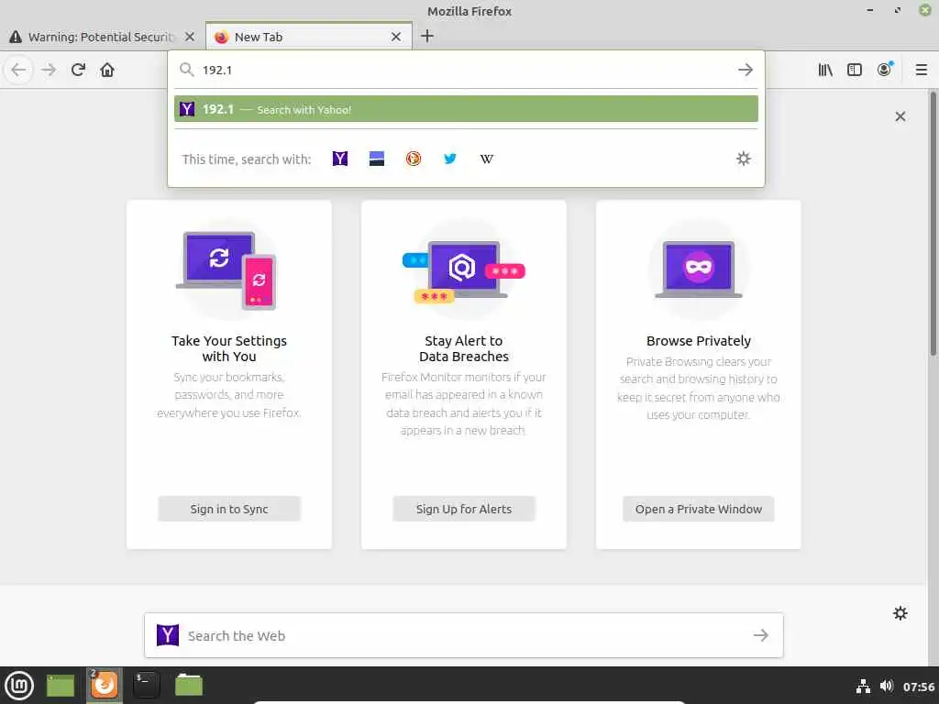The image size is (939, 704).
Task: Open a new tab with the plus button
Action: point(427,36)
